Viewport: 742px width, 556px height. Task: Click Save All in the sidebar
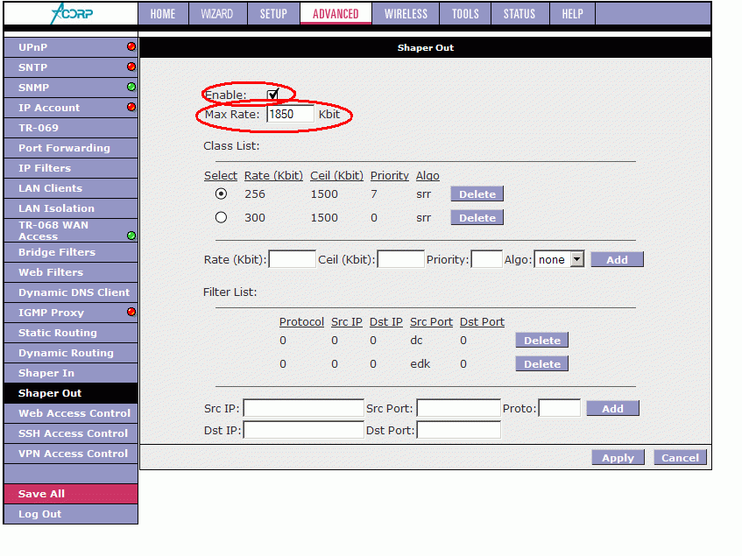point(70,494)
